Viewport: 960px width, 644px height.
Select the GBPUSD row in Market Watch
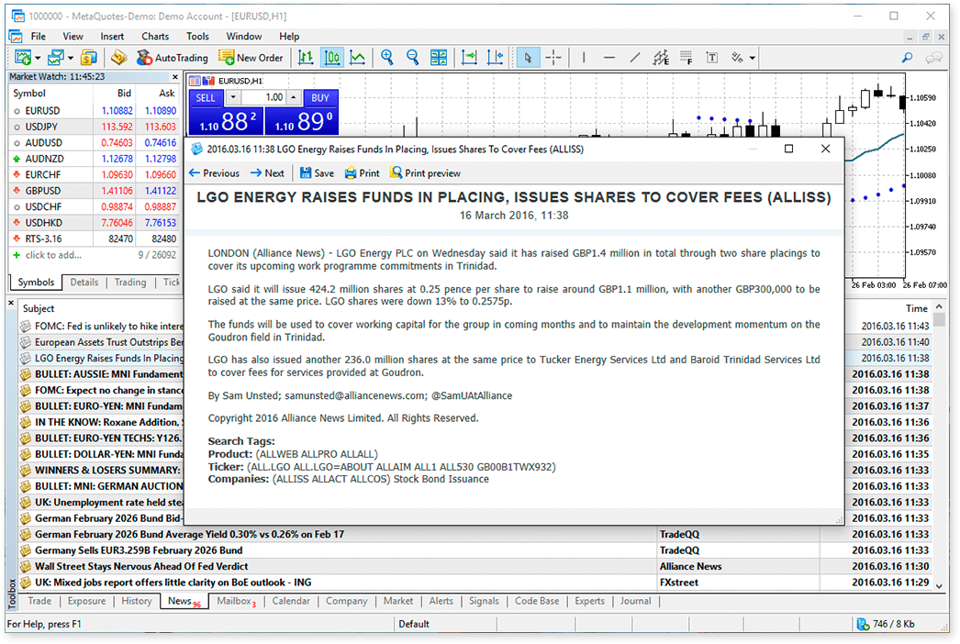pyautogui.click(x=95, y=191)
